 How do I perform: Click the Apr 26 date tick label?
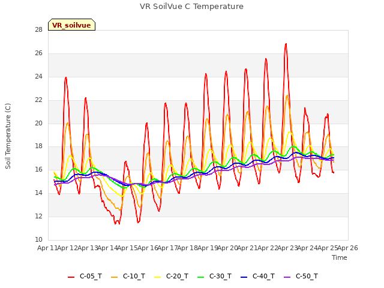tap(347, 248)
